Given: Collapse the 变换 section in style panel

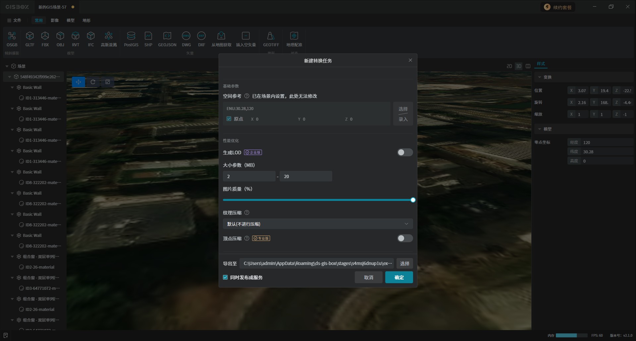Looking at the screenshot, I should [x=540, y=77].
